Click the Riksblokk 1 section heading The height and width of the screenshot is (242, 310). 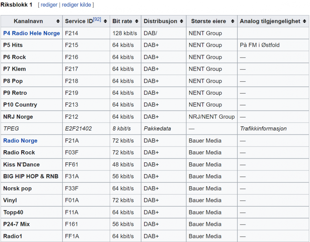(x=16, y=5)
